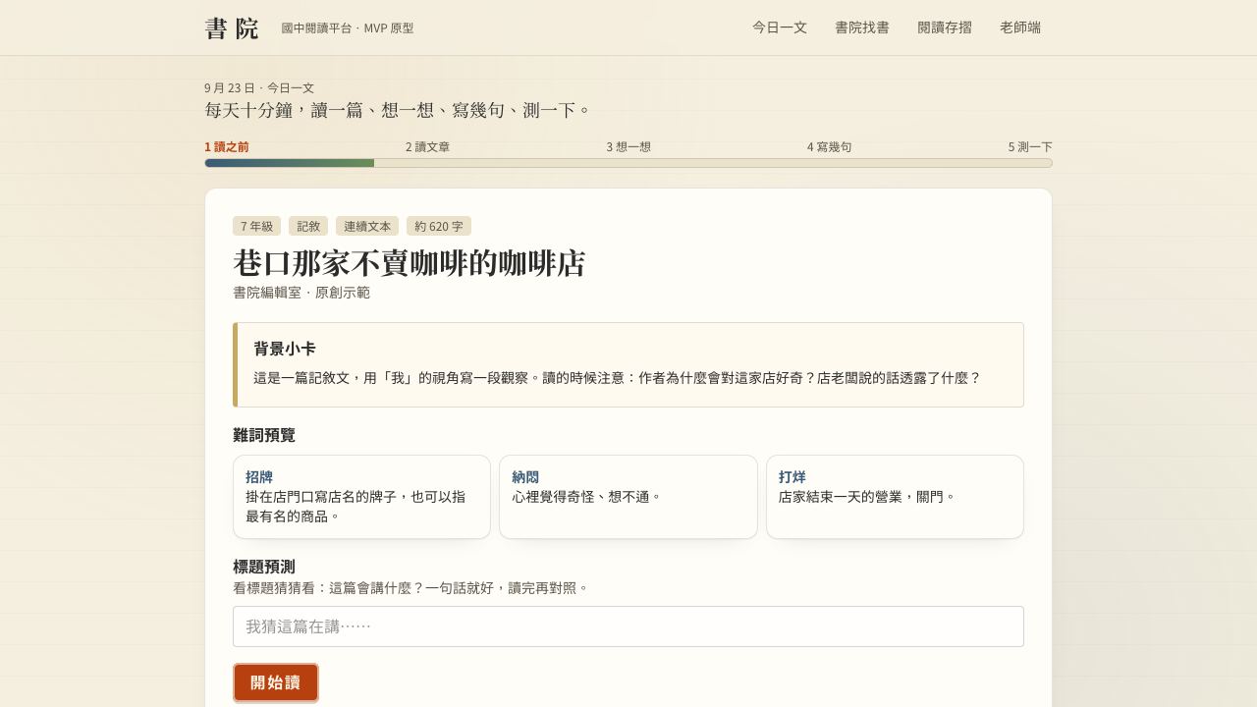Click the date line 9 月 23 日 · 今日一文

click(x=259, y=87)
